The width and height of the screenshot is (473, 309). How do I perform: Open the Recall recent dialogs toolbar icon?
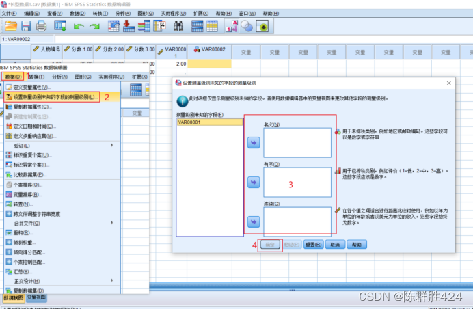pyautogui.click(x=60, y=26)
